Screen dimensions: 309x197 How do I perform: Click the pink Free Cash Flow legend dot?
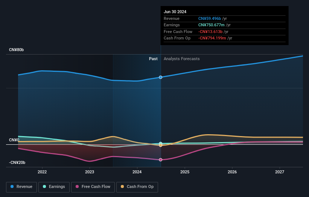[x=77, y=186]
